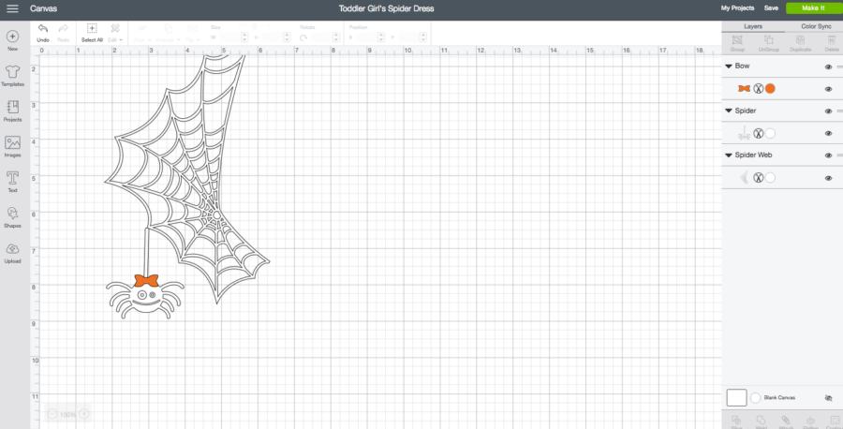
Task: Click the cut linetype icon in Spider Web layer
Action: point(758,178)
